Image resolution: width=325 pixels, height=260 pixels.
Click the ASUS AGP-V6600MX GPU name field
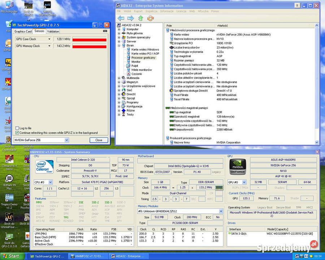[x=283, y=160]
